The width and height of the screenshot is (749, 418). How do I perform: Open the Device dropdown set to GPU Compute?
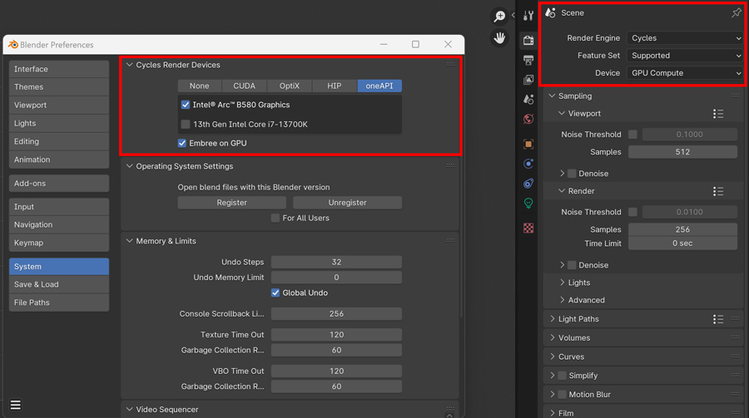686,73
